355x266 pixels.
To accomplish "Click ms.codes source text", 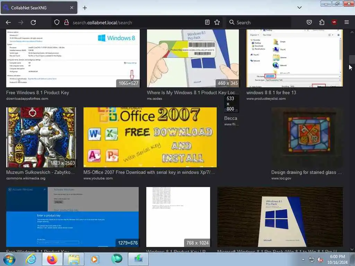I will pos(154,99).
